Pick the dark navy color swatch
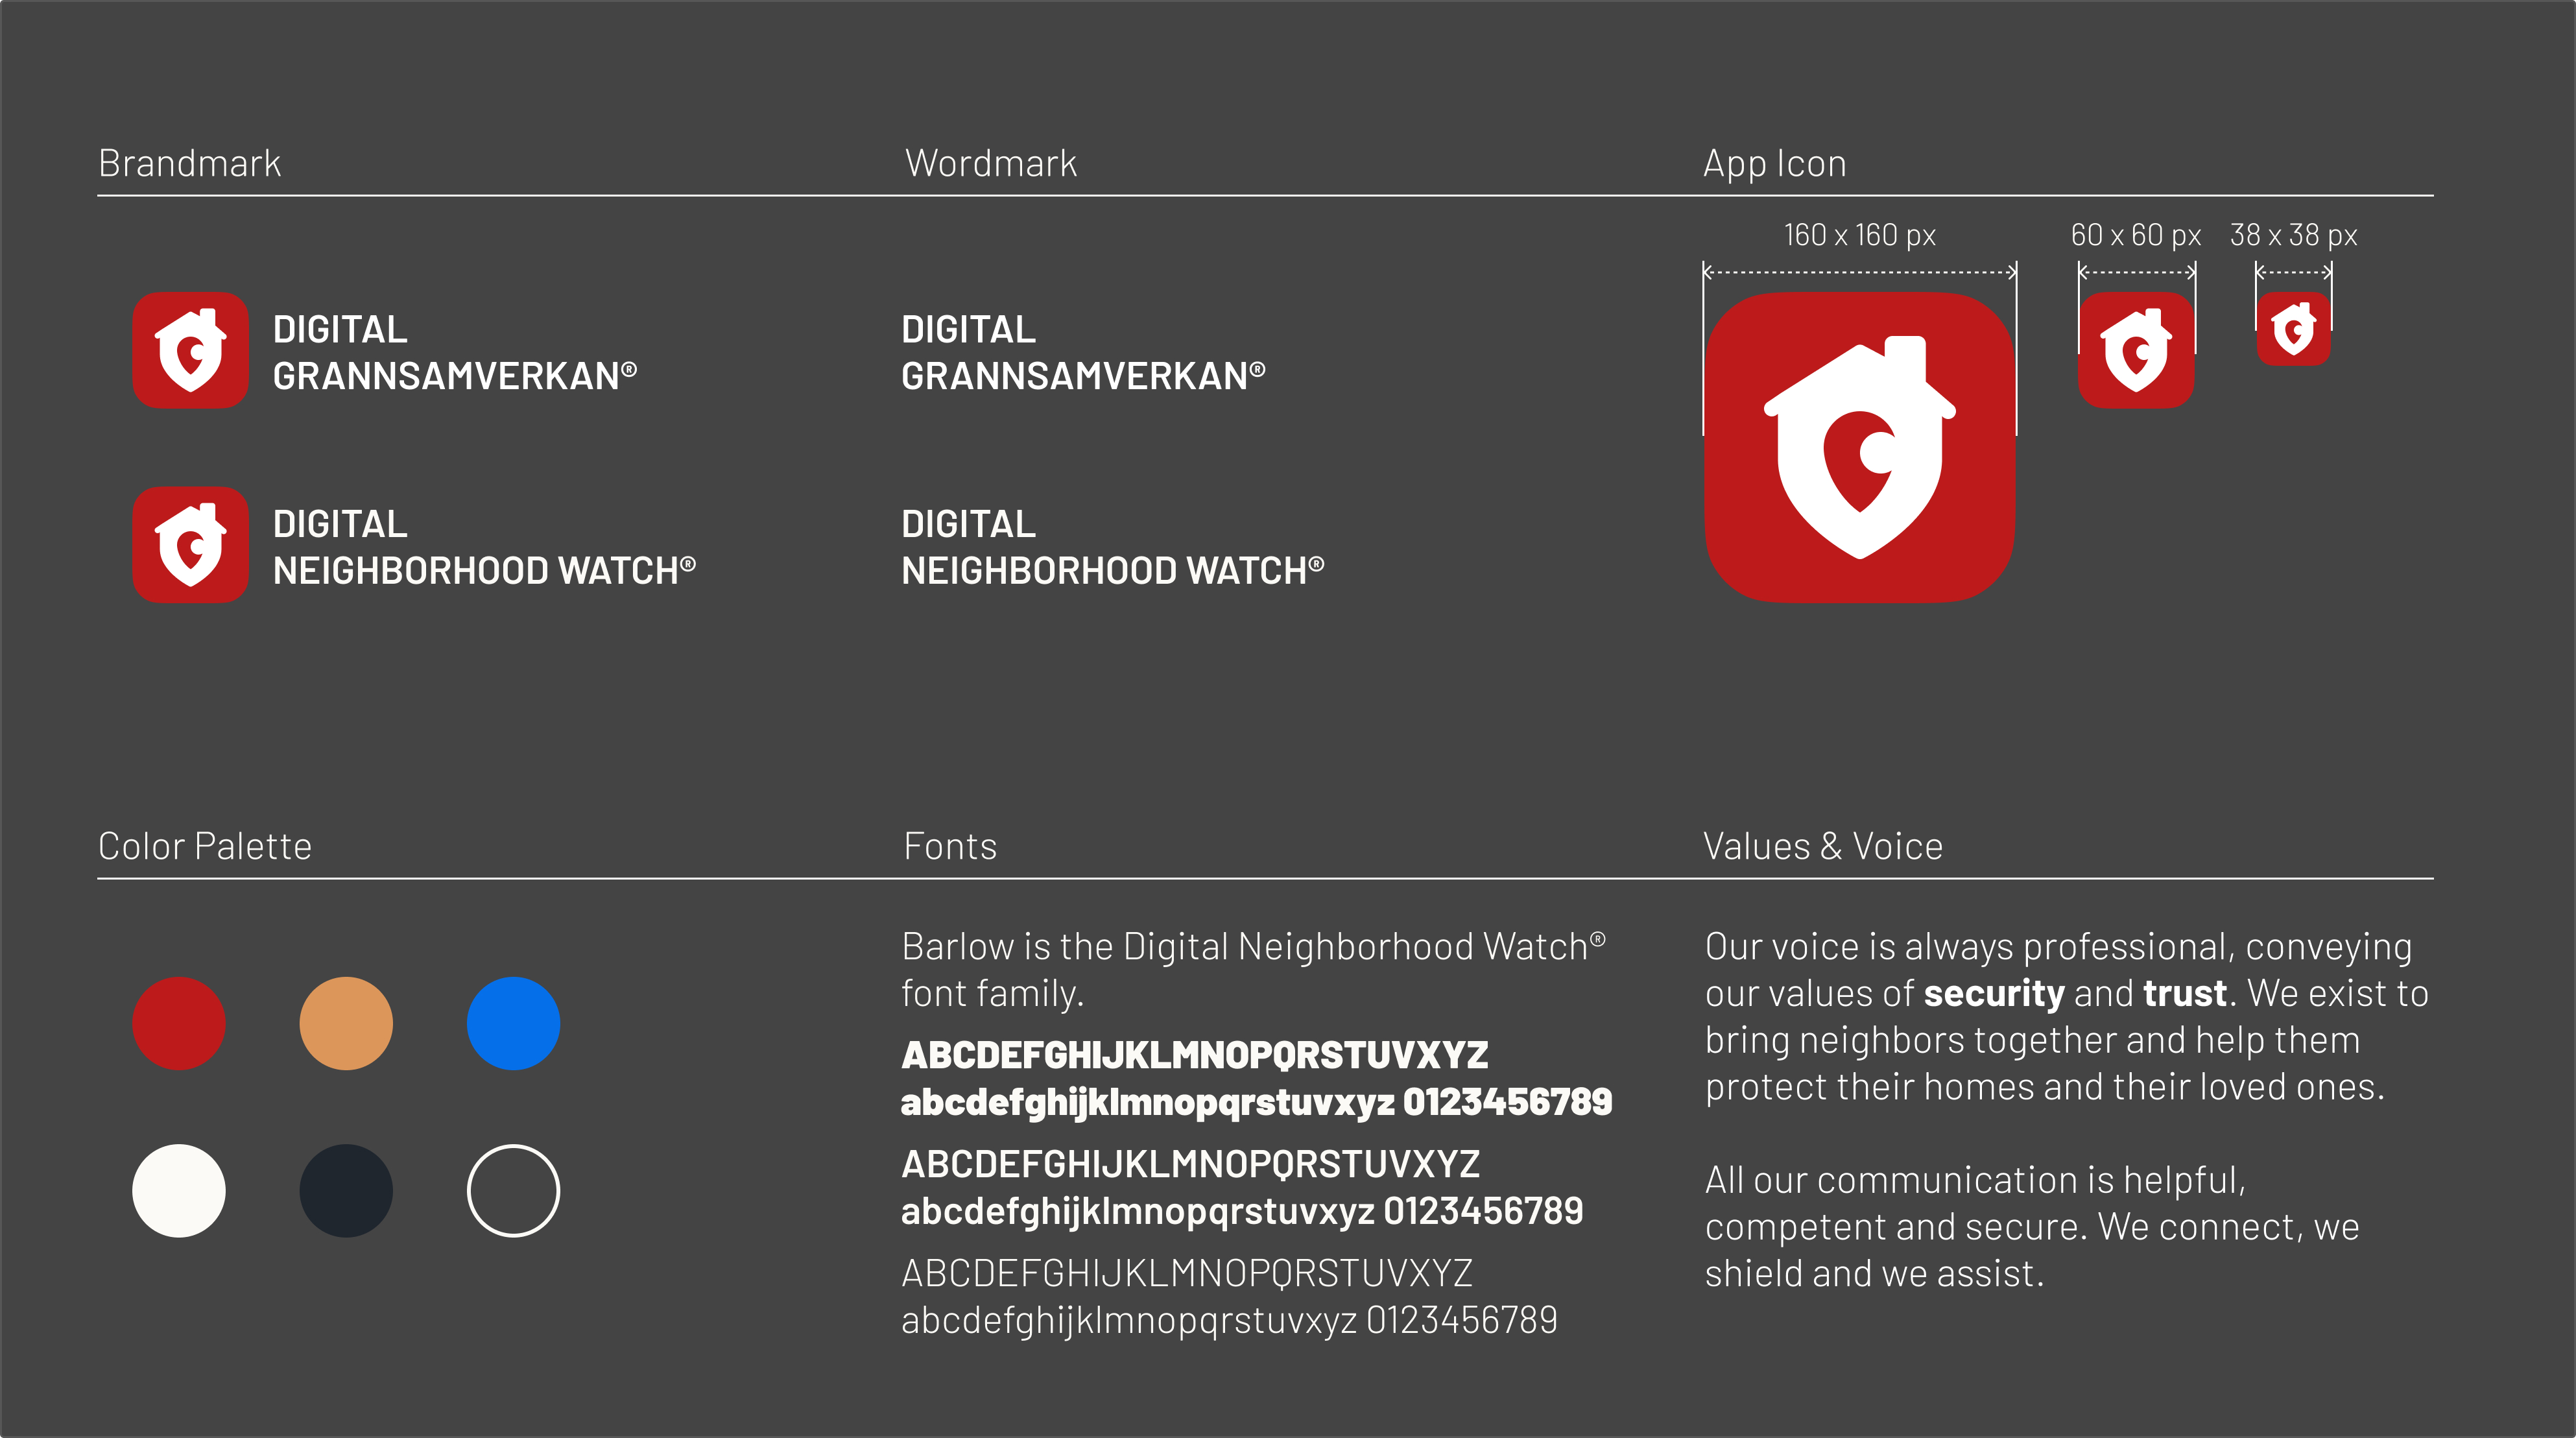Screen dimensions: 2576x1438 pyautogui.click(x=346, y=1191)
